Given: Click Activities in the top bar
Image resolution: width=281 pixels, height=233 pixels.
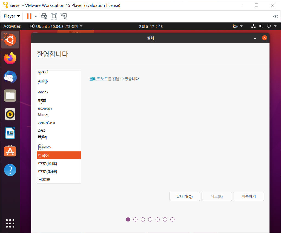Looking at the screenshot, I should coord(12,26).
